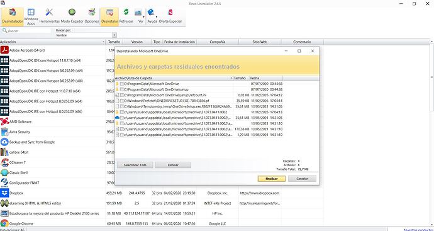
Task: Click the Finalizar button
Action: [x=272, y=179]
